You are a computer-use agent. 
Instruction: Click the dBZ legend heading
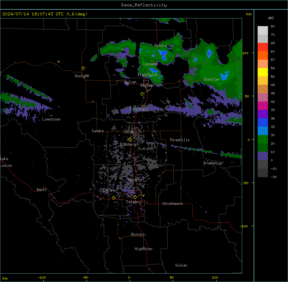click(x=271, y=18)
